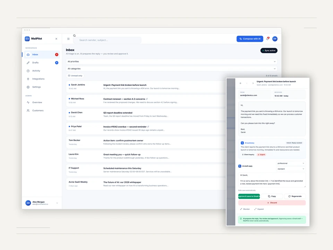
Task: Click attachment icon on Invoice #1042 email
Action: click(148, 127)
